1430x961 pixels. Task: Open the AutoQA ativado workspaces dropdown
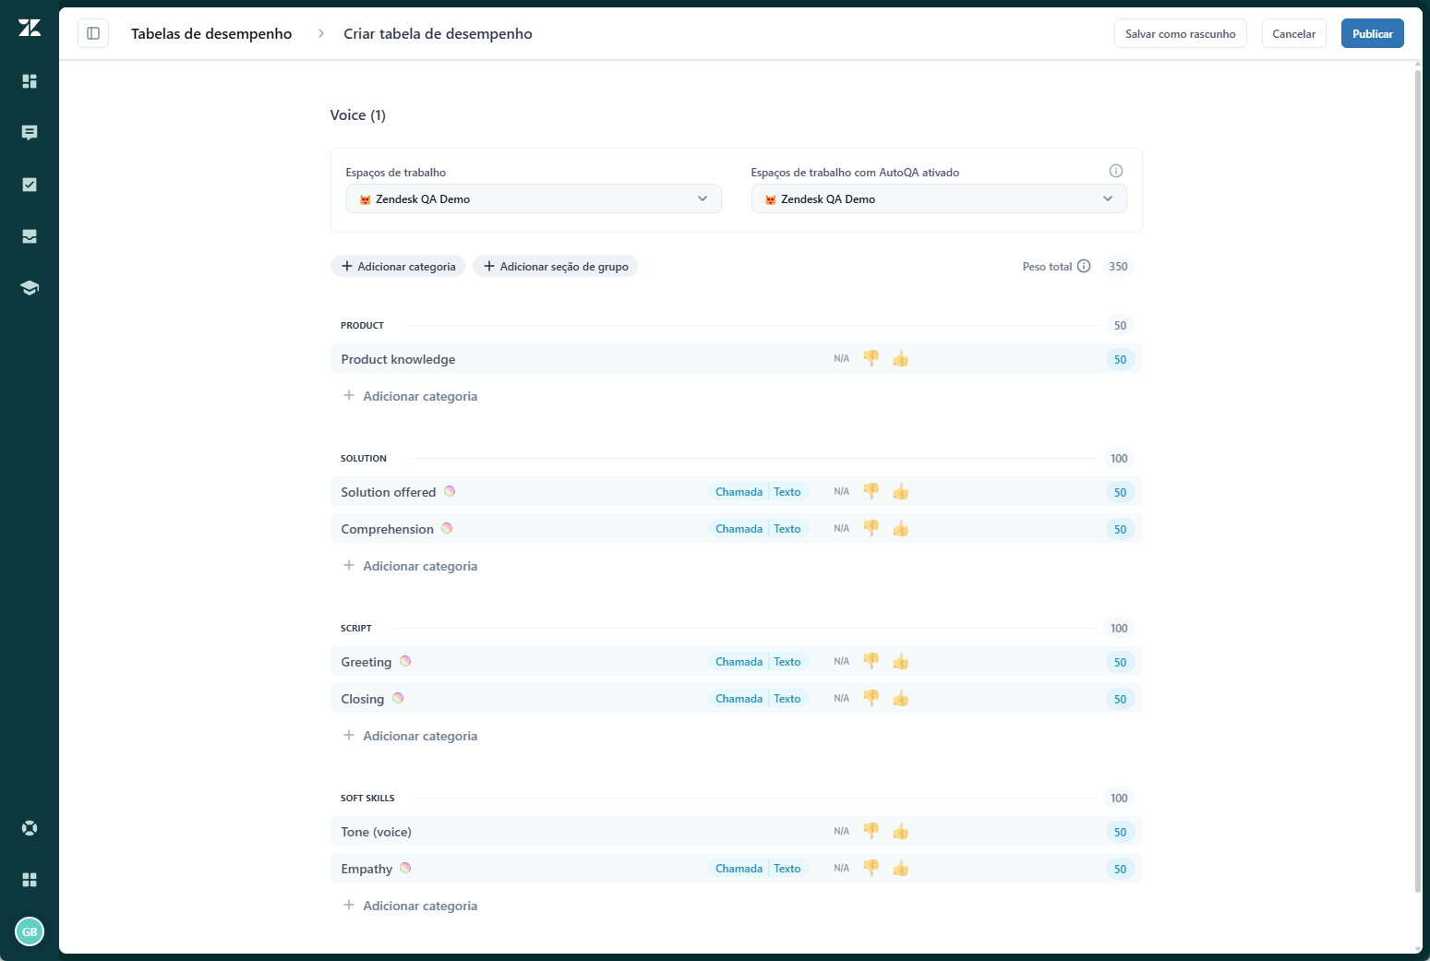pos(939,198)
